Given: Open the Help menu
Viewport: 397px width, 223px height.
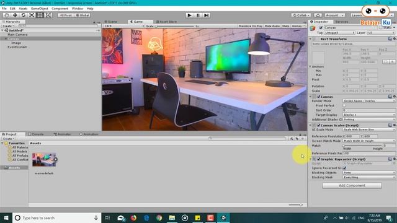Looking at the screenshot, I should click(90, 9).
